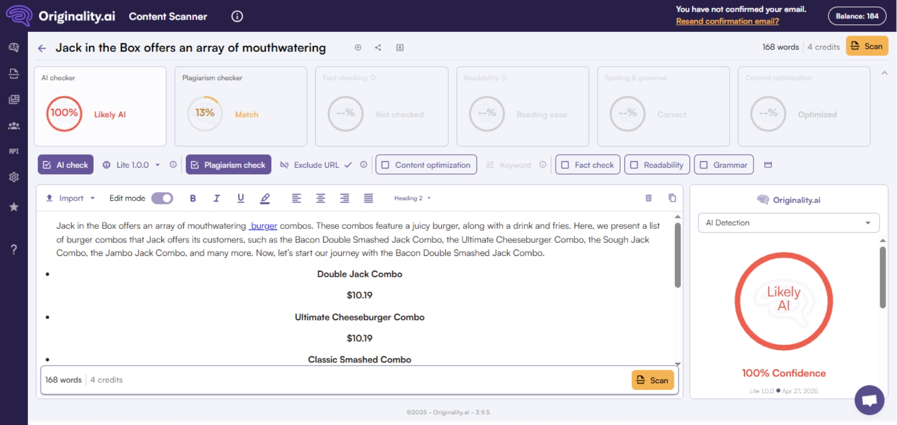This screenshot has width=897, height=425.
Task: Open the API sidebar icon
Action: (14, 151)
